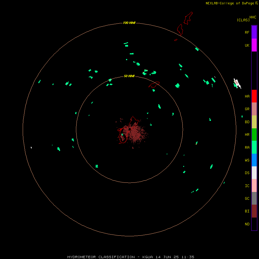Click the RF purple legend swatch
259x259 pixels.
tap(254, 32)
